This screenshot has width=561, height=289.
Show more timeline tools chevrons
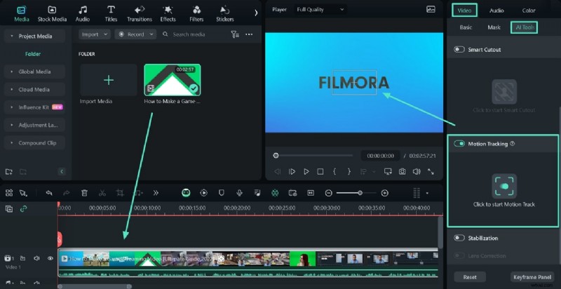tap(156, 193)
